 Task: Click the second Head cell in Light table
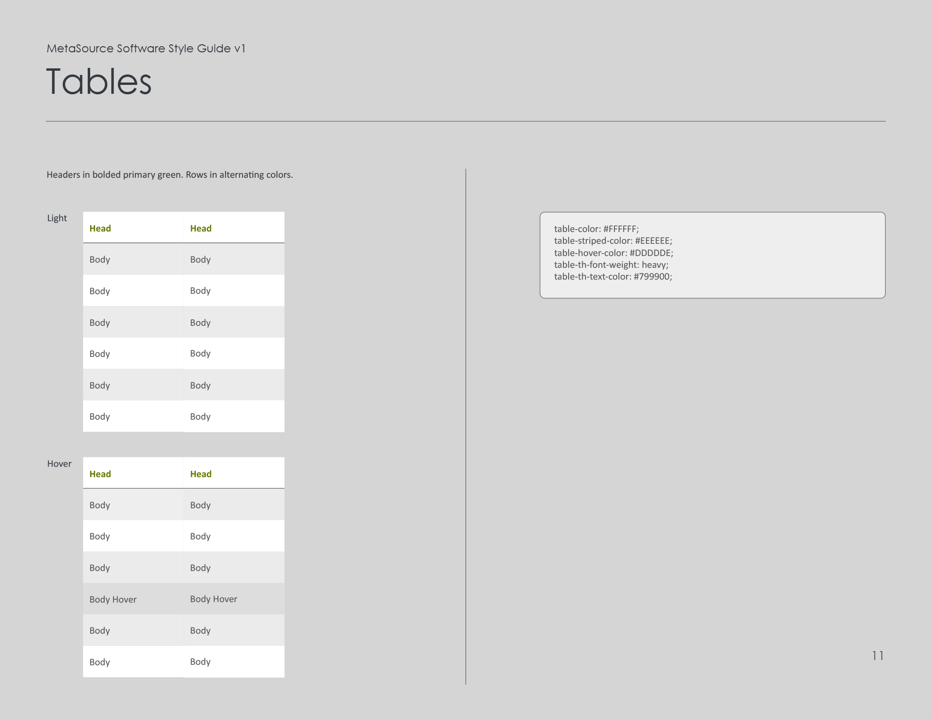tap(201, 228)
